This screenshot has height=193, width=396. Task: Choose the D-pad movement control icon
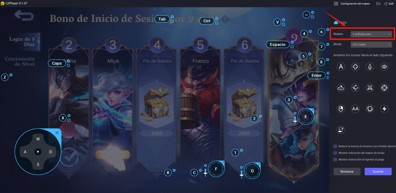point(355,67)
